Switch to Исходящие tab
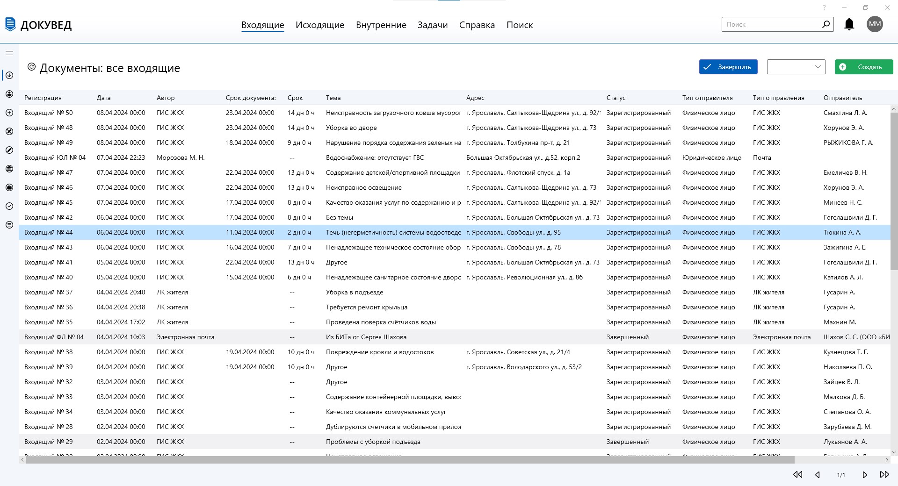Viewport: 898px width, 486px height. click(320, 25)
